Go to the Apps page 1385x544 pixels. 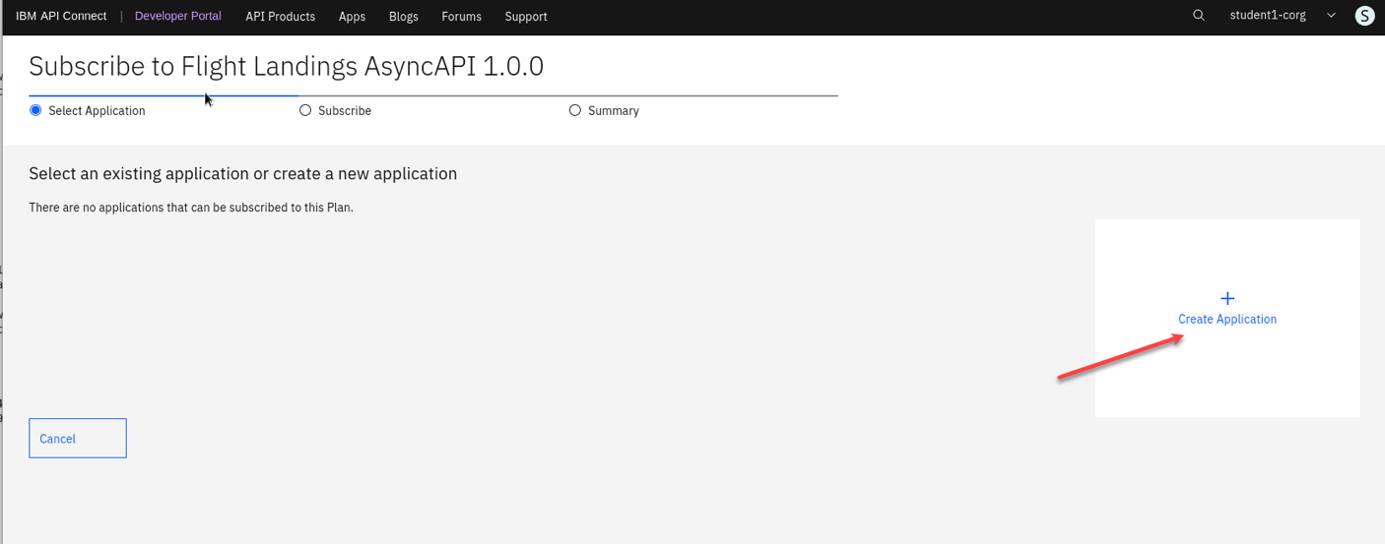point(352,17)
